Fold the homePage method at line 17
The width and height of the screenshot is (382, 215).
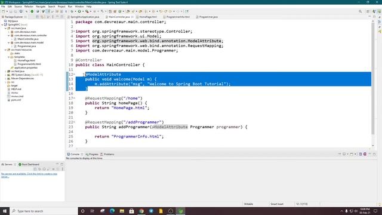74,98
